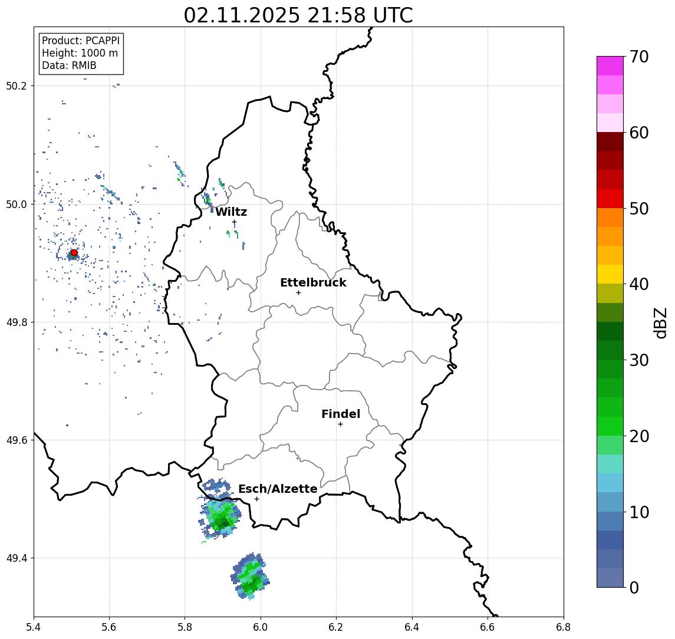Click the dark maroon colorbar swatch below 60

click(610, 141)
